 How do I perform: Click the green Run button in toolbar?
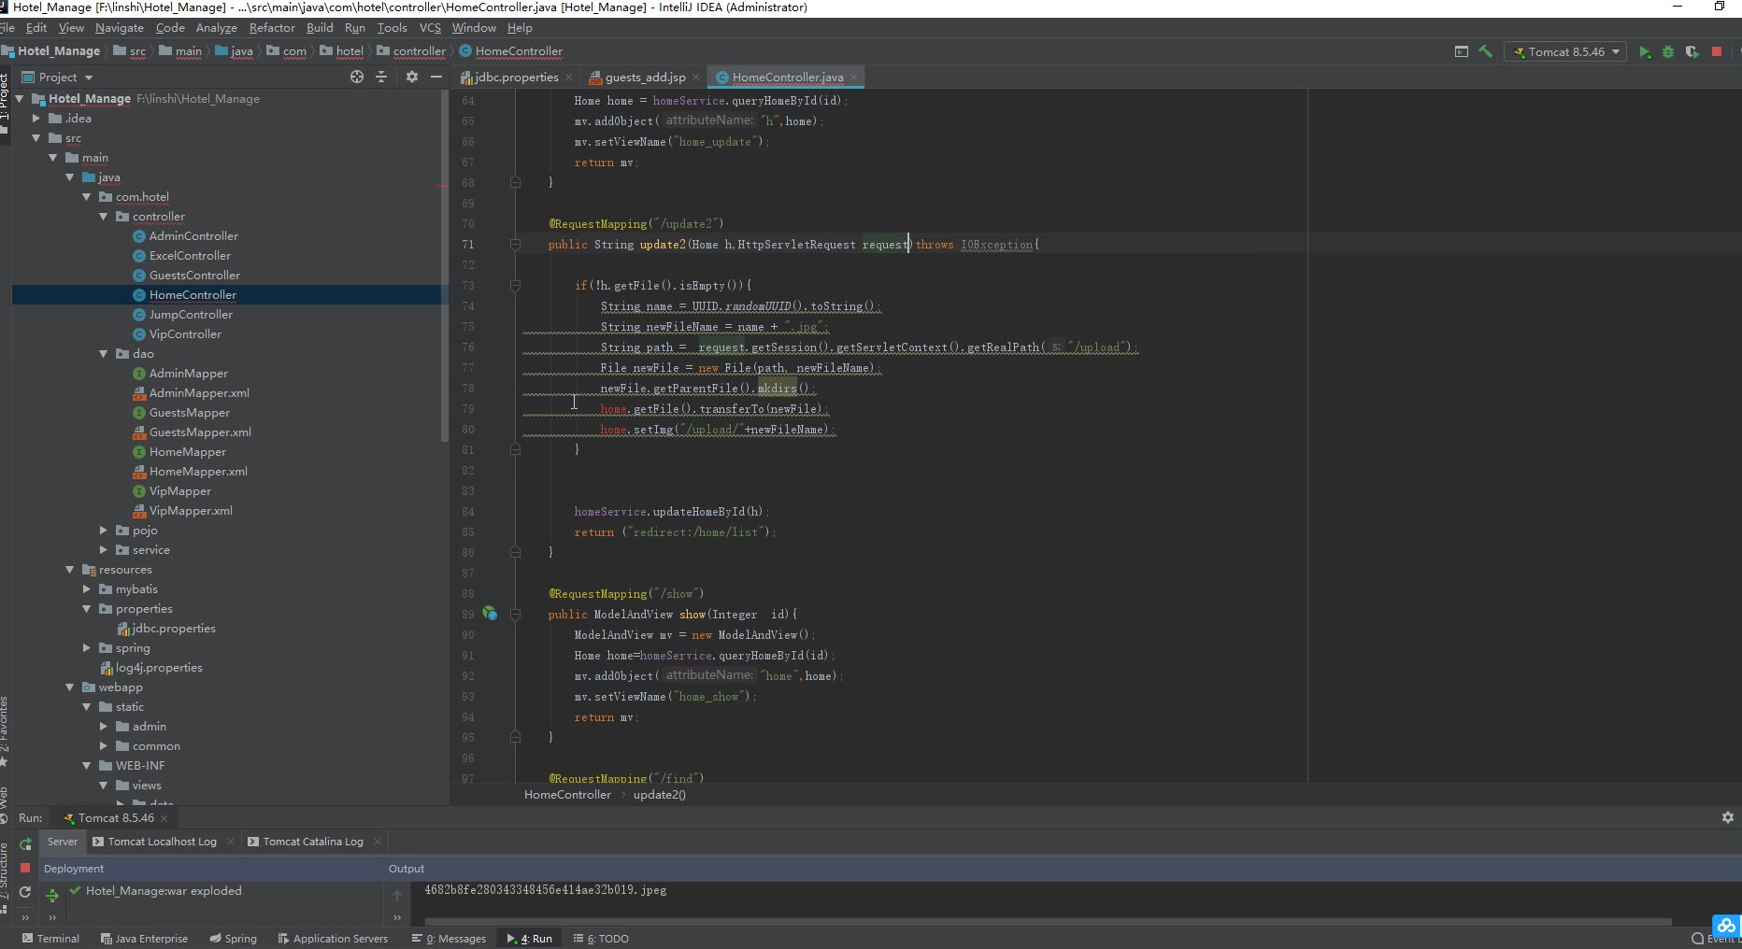(1645, 52)
